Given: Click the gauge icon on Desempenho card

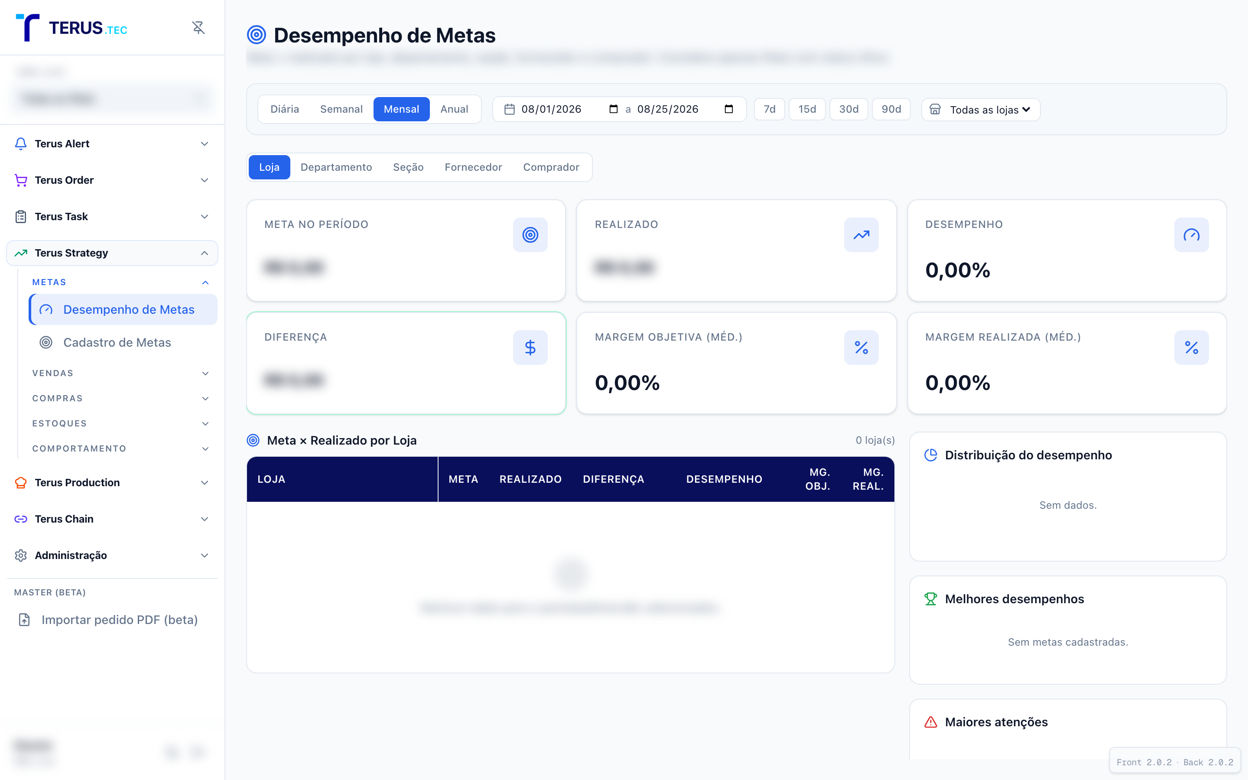Looking at the screenshot, I should click(1191, 235).
